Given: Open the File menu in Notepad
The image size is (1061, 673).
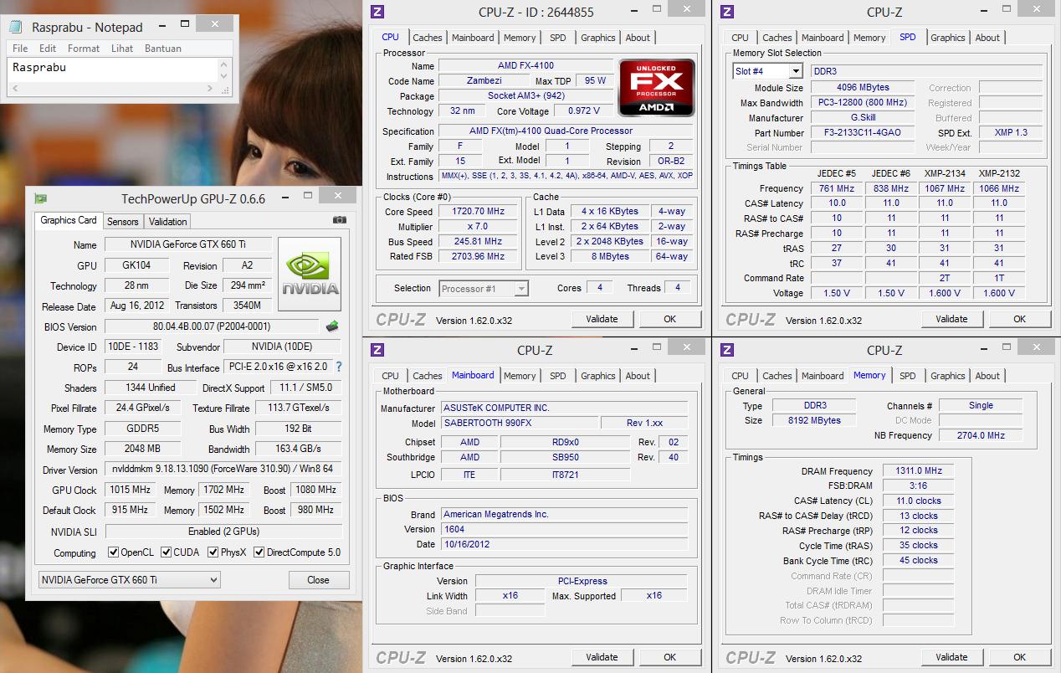Looking at the screenshot, I should 20,49.
